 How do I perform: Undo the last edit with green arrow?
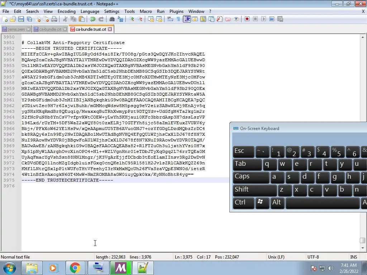93,19
